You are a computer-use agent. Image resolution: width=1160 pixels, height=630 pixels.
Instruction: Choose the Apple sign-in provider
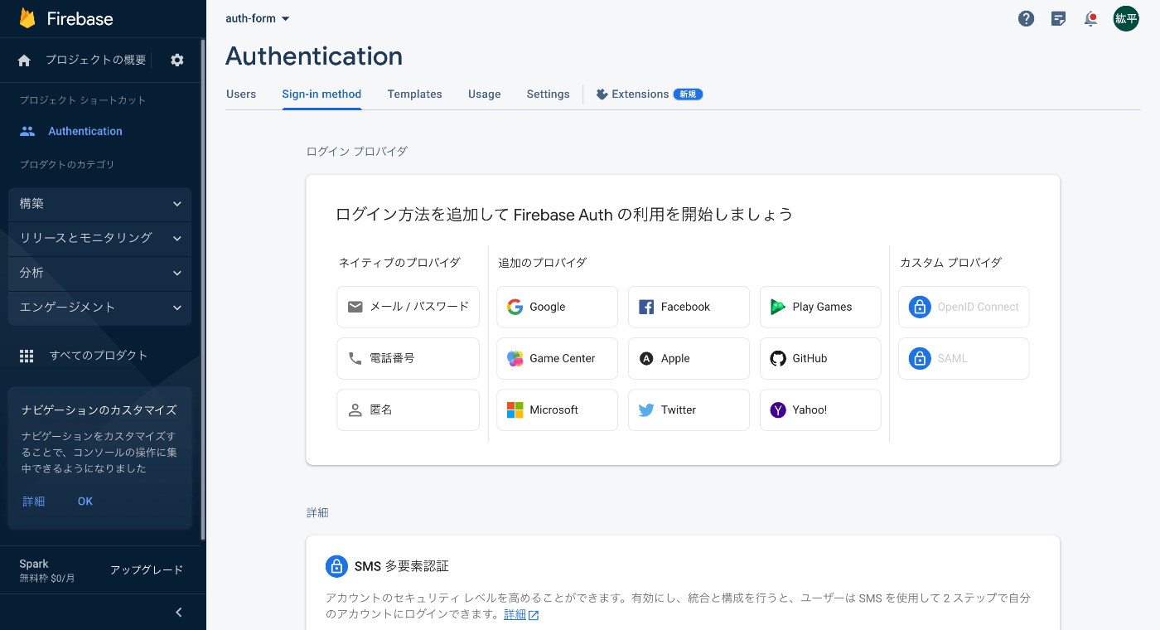(689, 358)
